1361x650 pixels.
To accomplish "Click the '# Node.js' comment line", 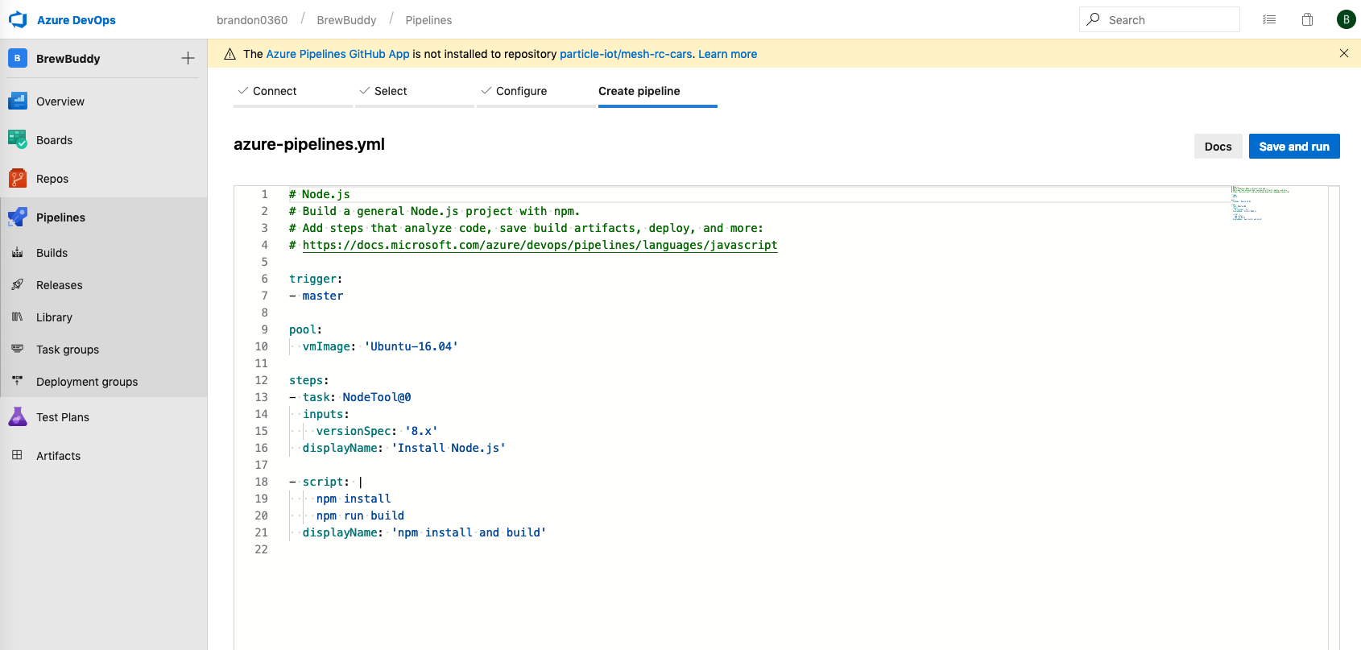I will (x=320, y=194).
